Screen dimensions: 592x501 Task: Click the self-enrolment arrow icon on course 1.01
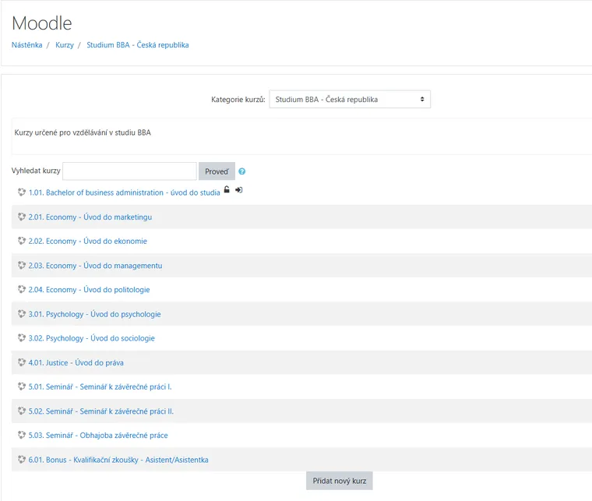[x=238, y=190]
